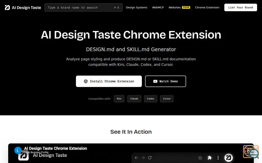262x163 pixels.
Task: Click the three-dot menu icon in the video
Action: [218, 158]
